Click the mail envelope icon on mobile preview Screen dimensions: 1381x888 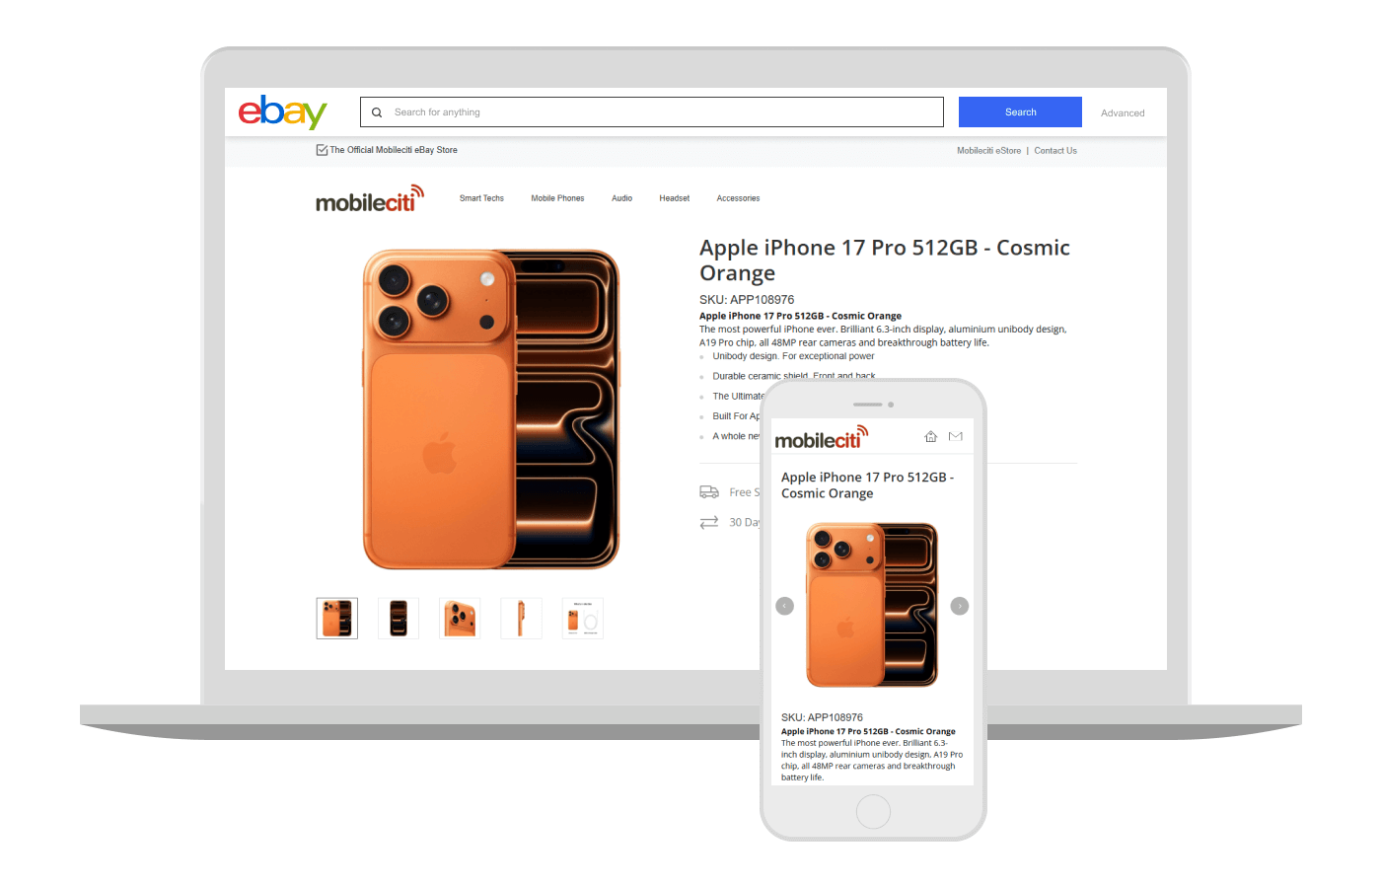tap(955, 436)
